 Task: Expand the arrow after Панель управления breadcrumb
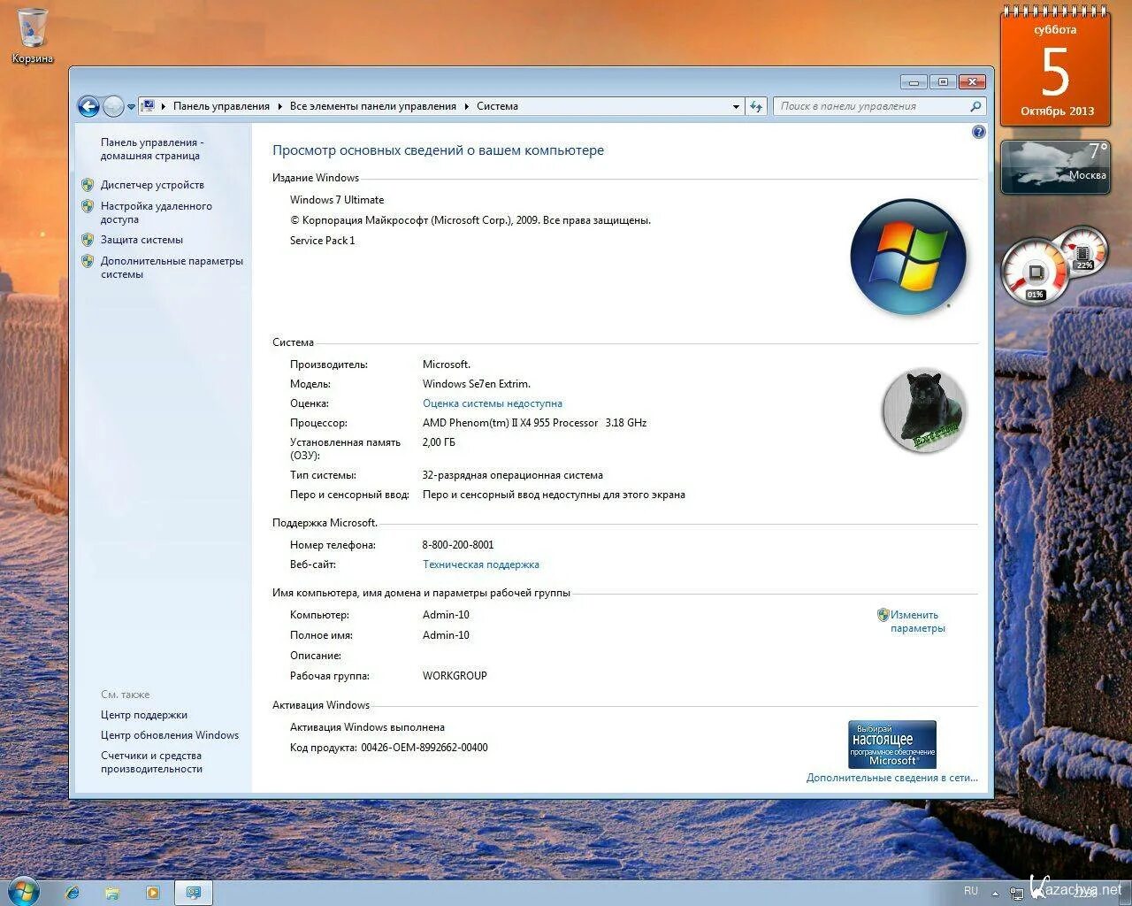[280, 106]
